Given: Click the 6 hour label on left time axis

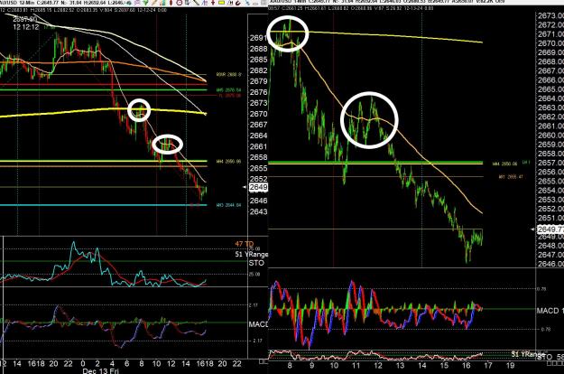Looking at the screenshot, I should pos(126,363).
